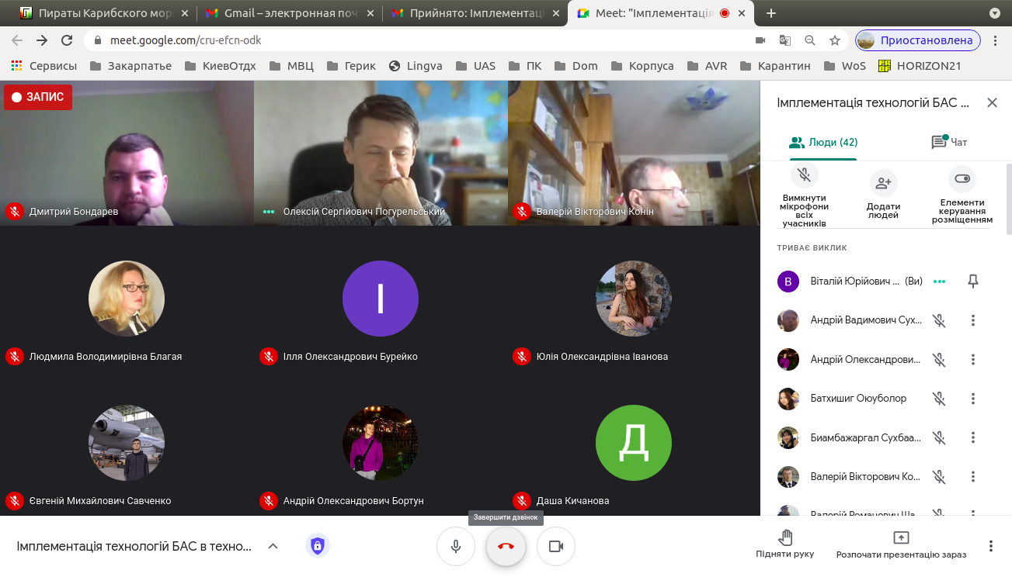Screen dimensions: 1012x577
Task: Open Lingva bookmark
Action: point(415,66)
